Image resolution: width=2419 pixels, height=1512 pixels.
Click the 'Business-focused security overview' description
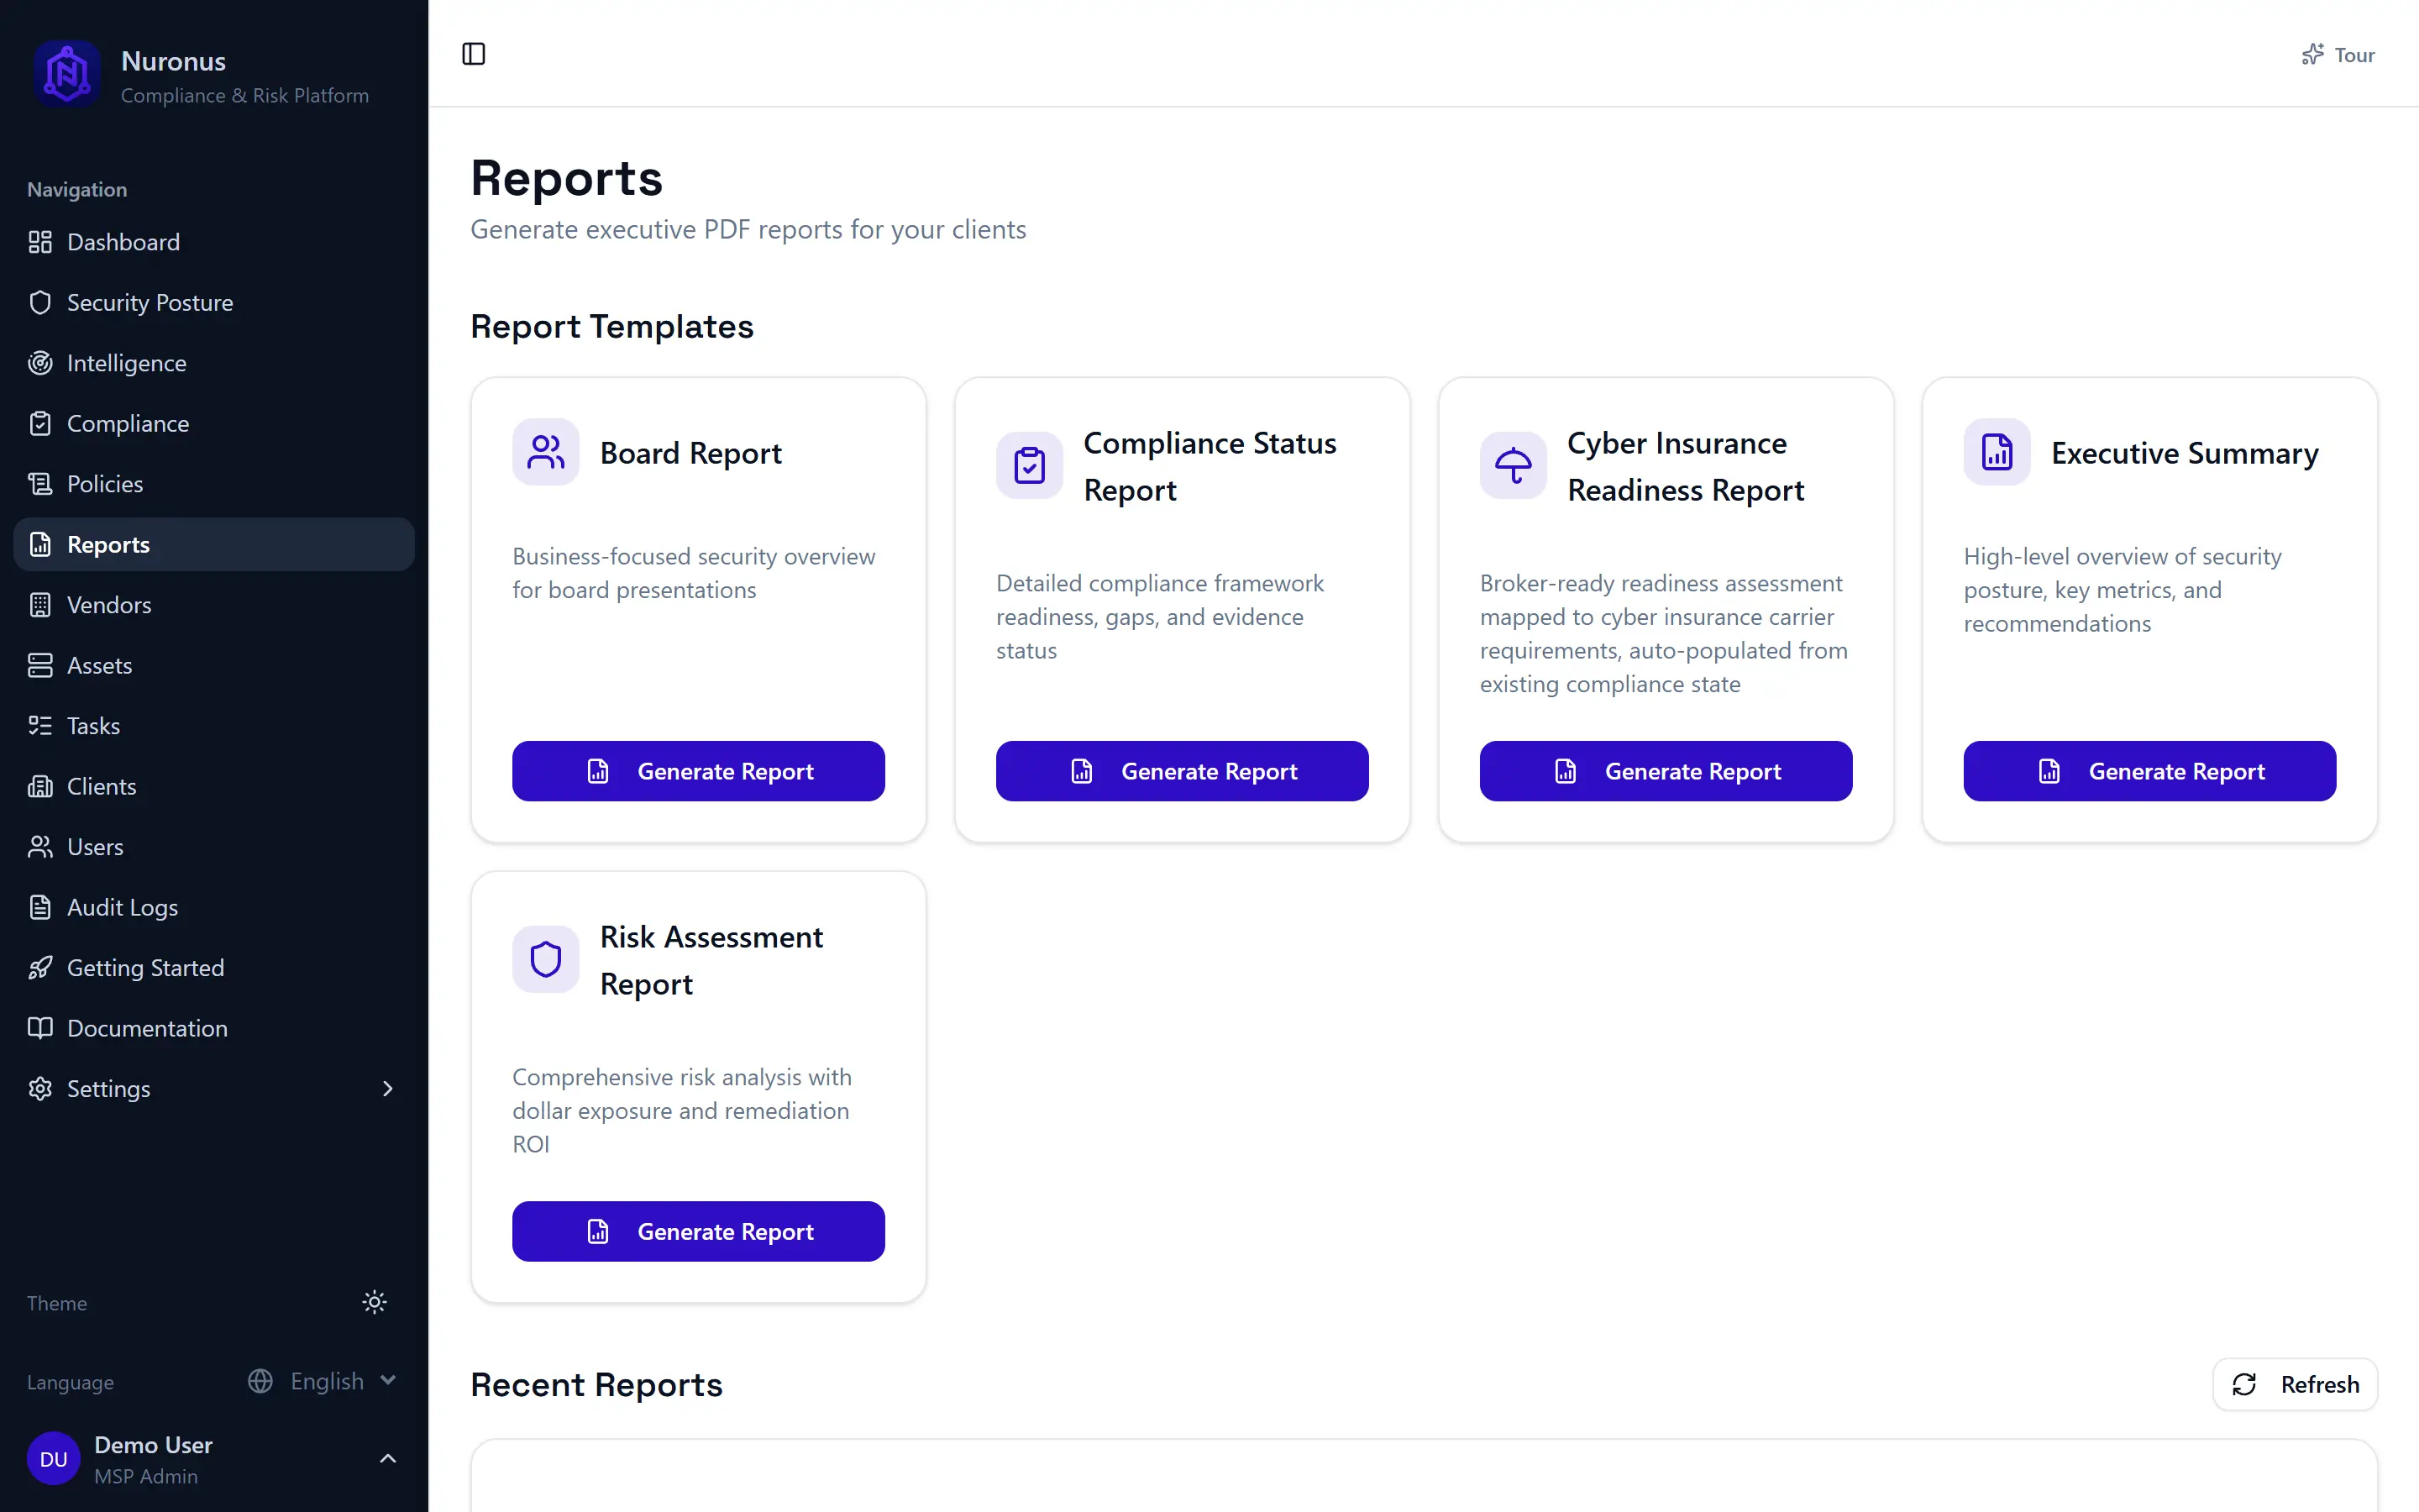pos(694,573)
